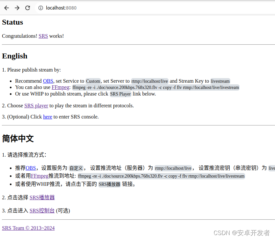Open the SRS控制台 link

[x=42, y=211]
